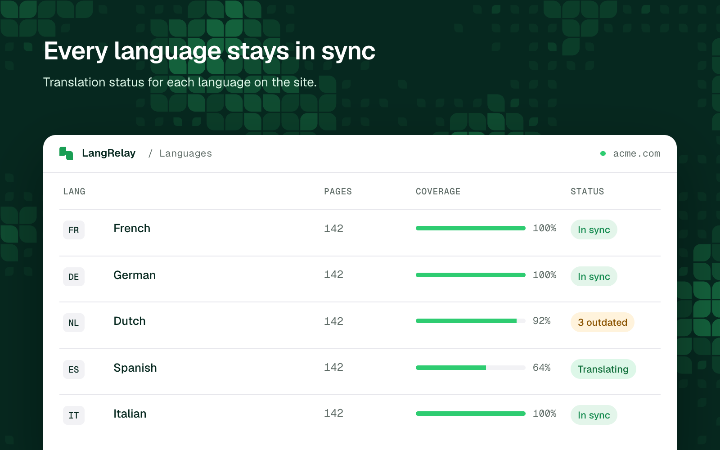
Task: Click the French page count 142
Action: 333,229
